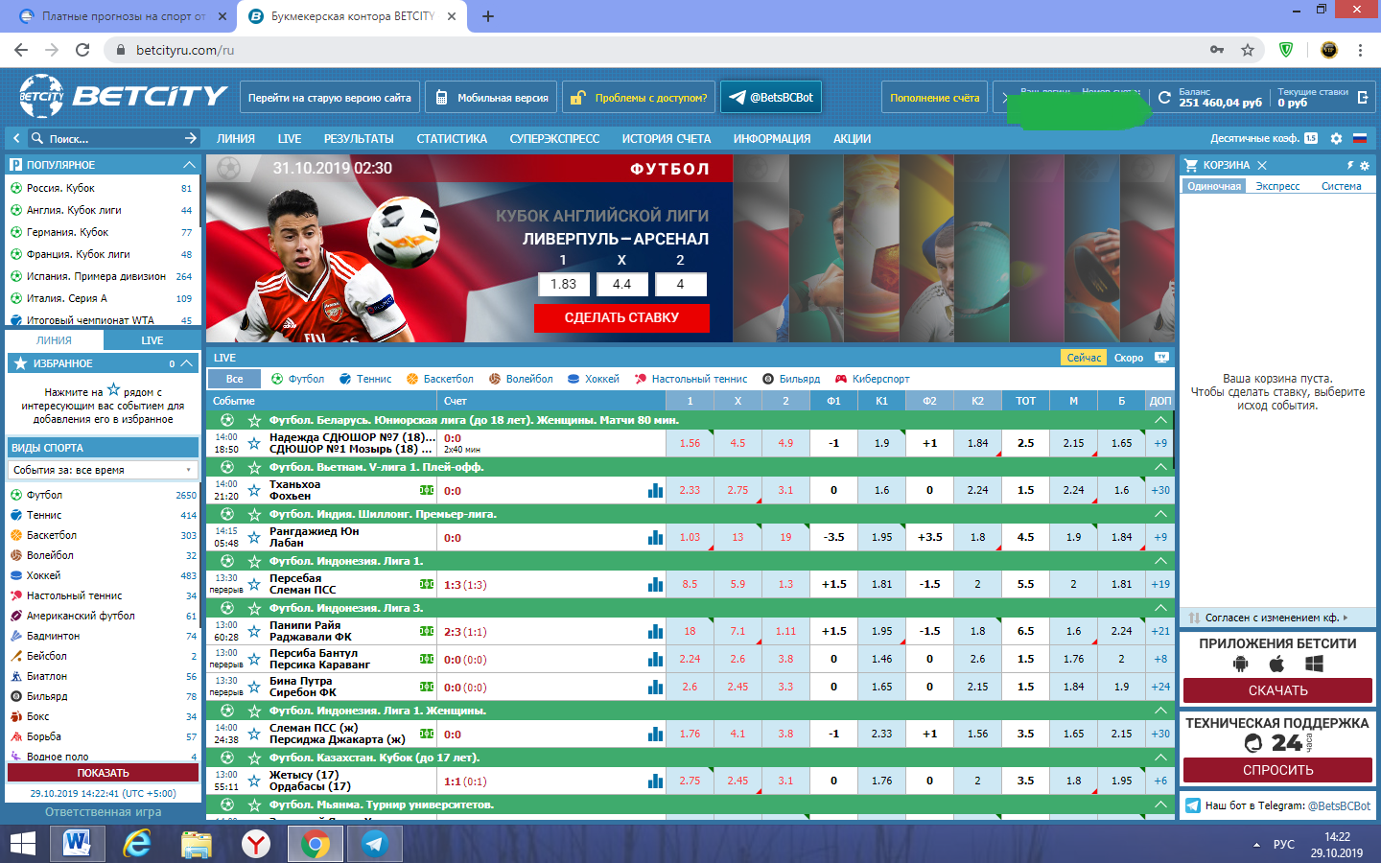
Task: Open Десятичные коэф. format selector
Action: tap(1264, 138)
